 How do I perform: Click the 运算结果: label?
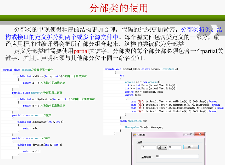[147, 157]
